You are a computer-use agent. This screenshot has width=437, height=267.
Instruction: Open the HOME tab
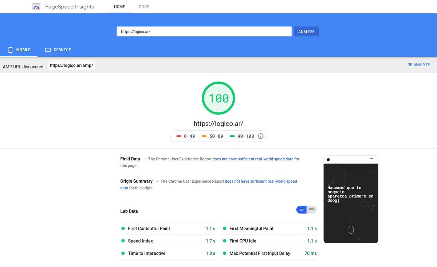119,7
